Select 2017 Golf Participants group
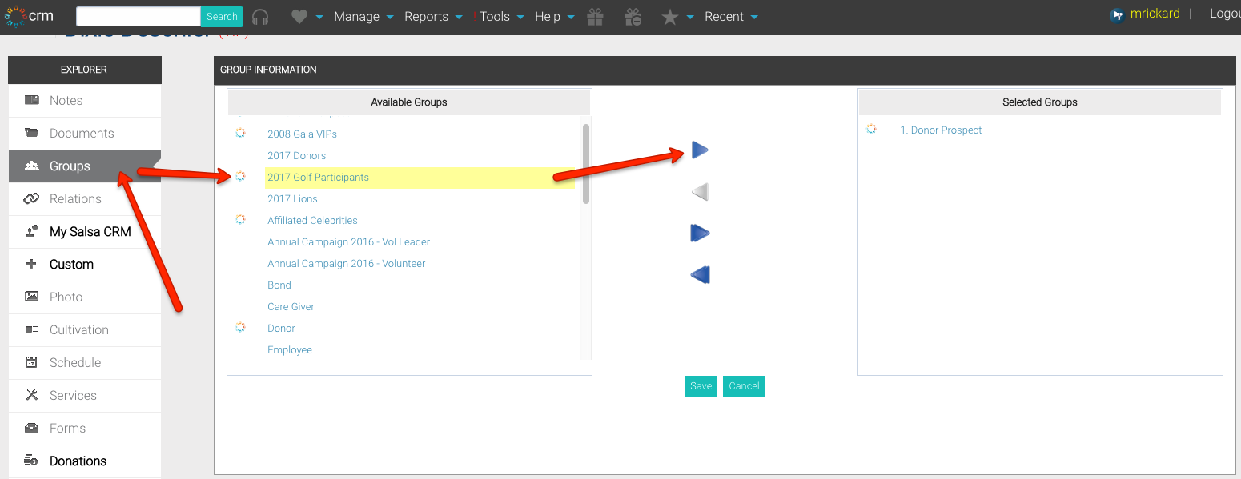1241x479 pixels. pos(318,178)
